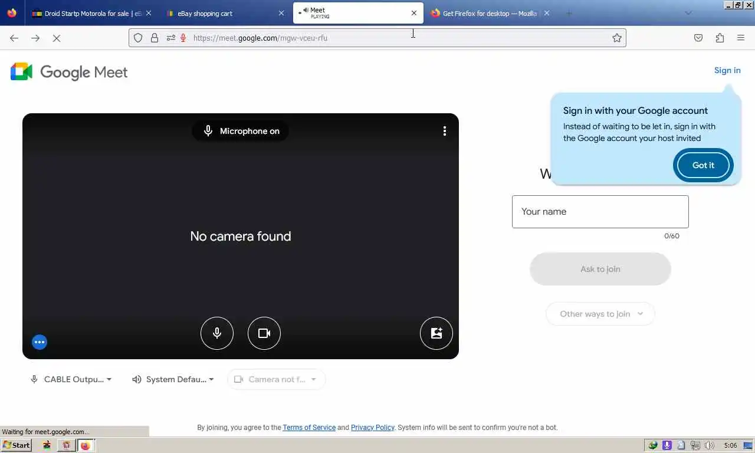Close the Meet tab
The image size is (755, 453).
(414, 13)
